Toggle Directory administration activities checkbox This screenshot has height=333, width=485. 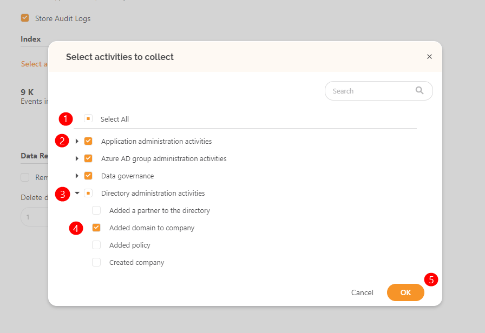pos(88,193)
